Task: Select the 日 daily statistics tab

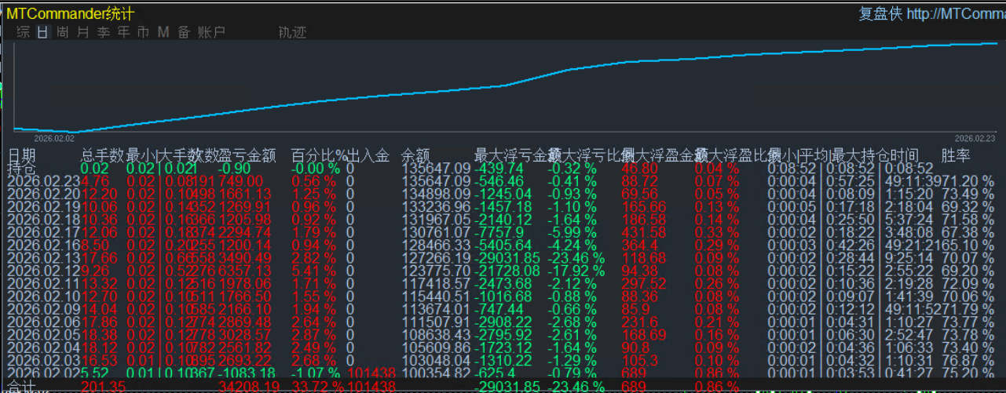Action: click(x=42, y=32)
